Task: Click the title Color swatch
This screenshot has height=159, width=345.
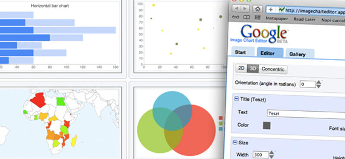Action: 267,125
